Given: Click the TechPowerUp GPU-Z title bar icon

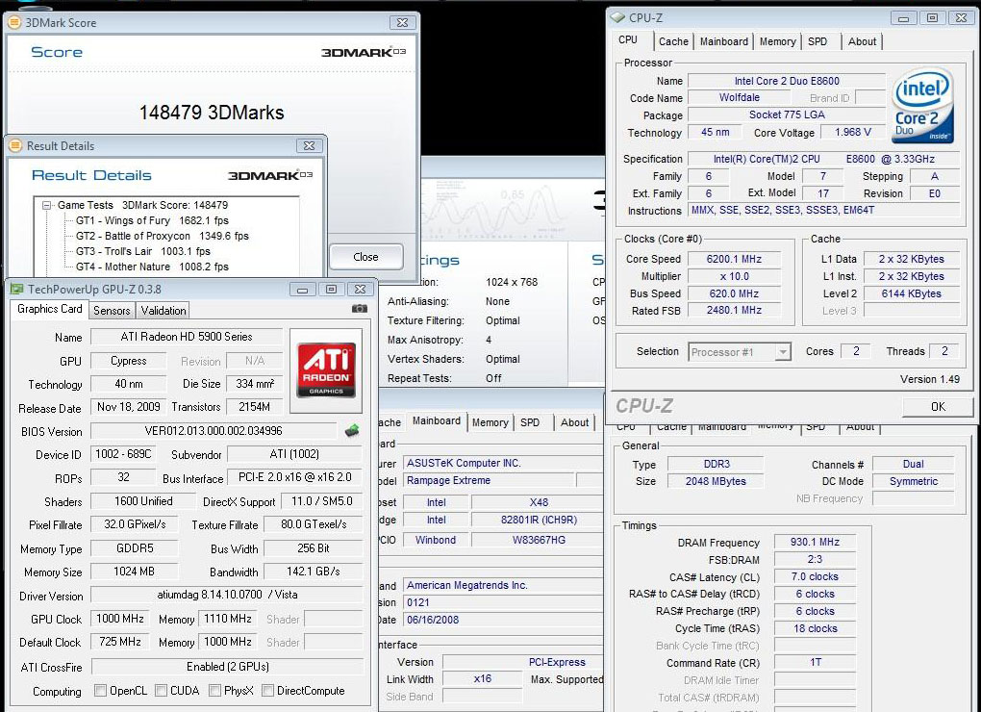Looking at the screenshot, I should [16, 289].
